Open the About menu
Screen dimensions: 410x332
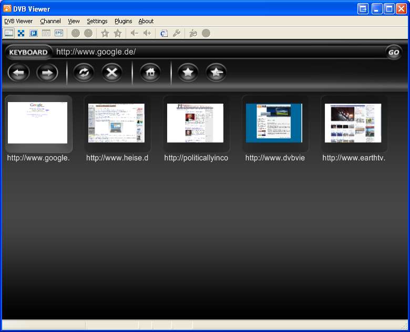pyautogui.click(x=146, y=21)
